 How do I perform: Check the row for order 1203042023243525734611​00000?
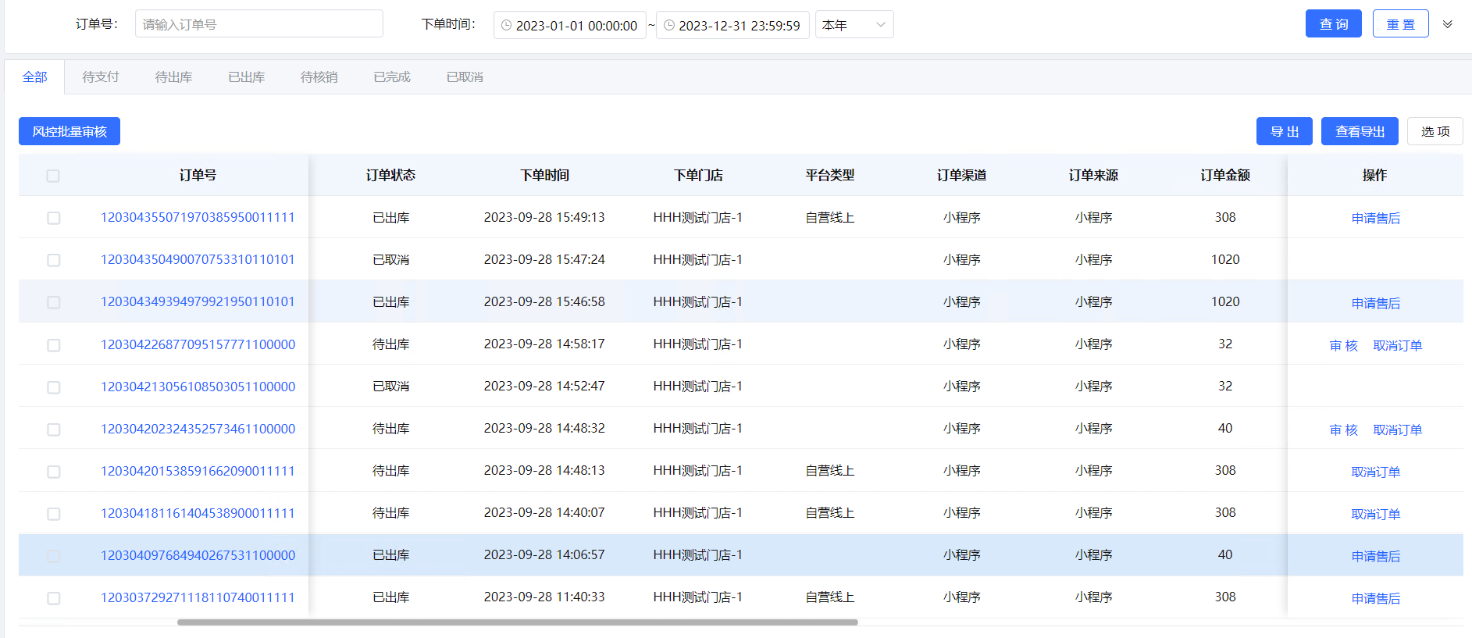click(53, 429)
